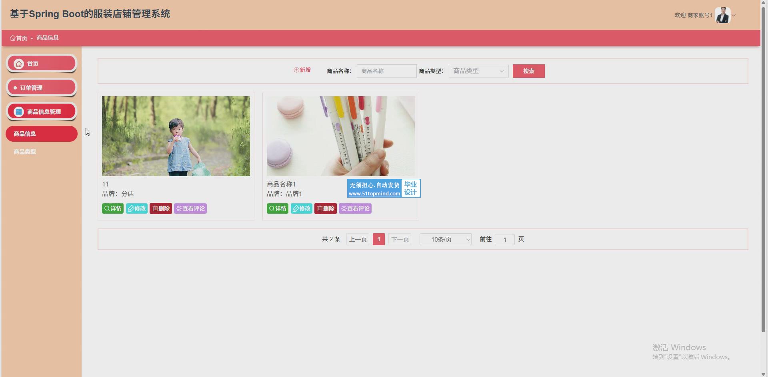Viewport: 768px width, 377px height.
Task: Delete product 11 with 删除 button
Action: coord(161,208)
